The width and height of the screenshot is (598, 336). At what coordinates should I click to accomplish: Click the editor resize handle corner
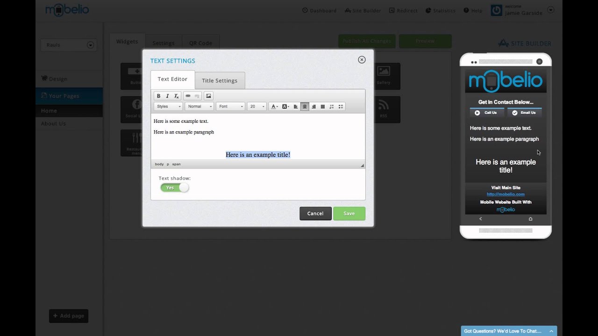tap(362, 165)
